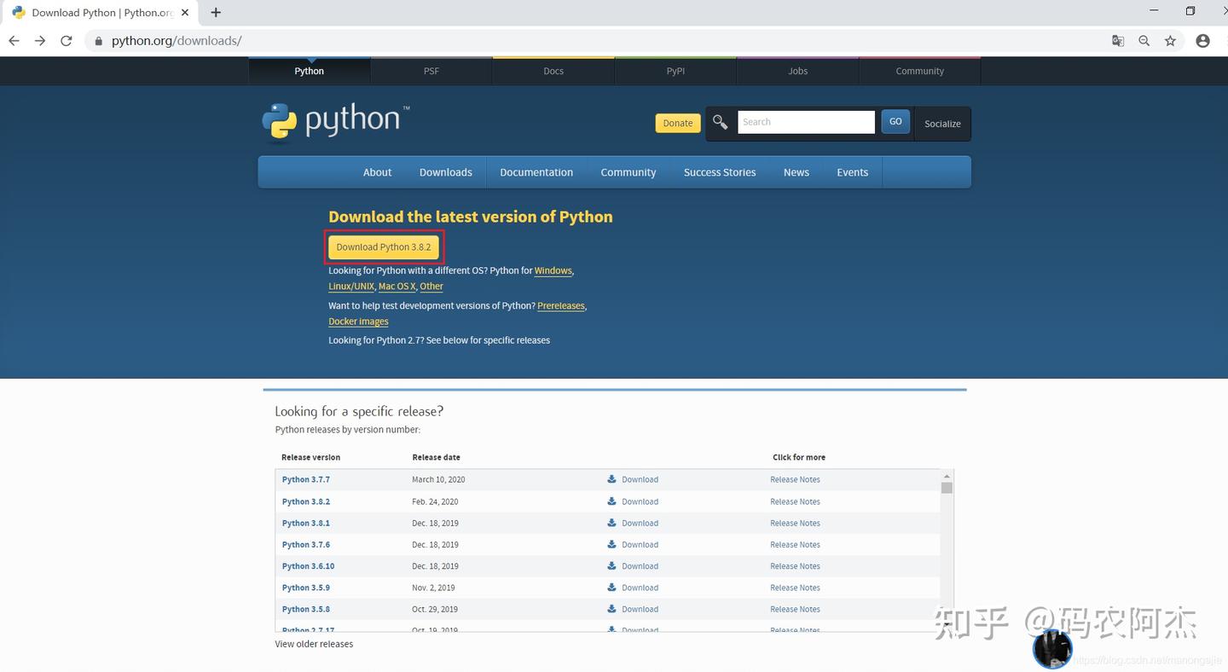The width and height of the screenshot is (1228, 672).
Task: Click the padlock icon in the address bar
Action: pyautogui.click(x=97, y=40)
